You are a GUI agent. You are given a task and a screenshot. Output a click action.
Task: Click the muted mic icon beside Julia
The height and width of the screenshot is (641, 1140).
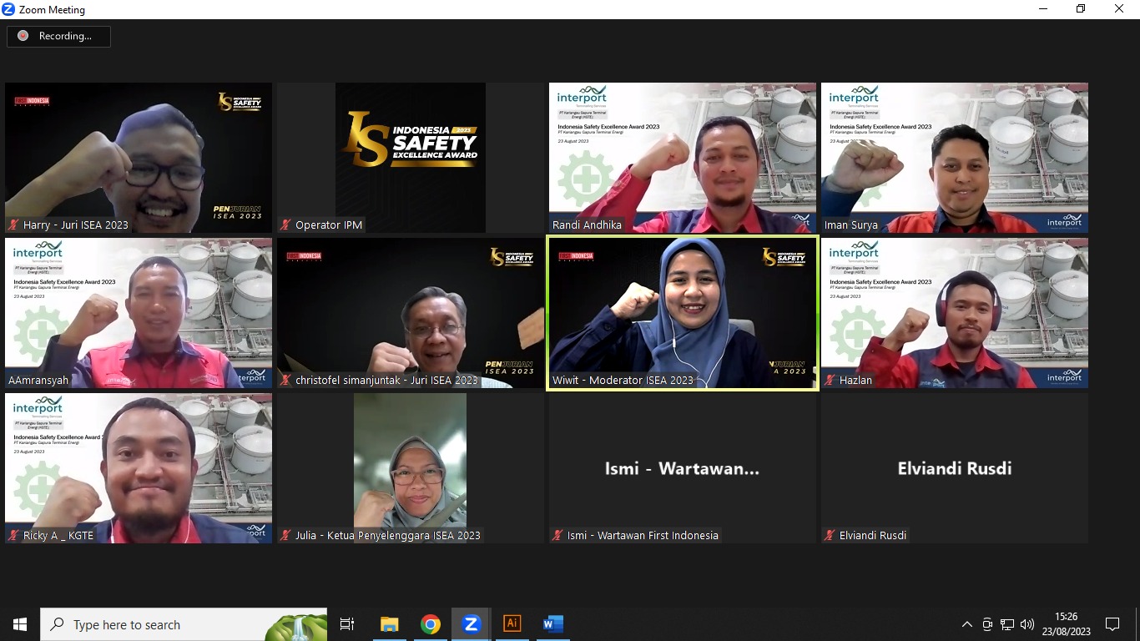285,536
